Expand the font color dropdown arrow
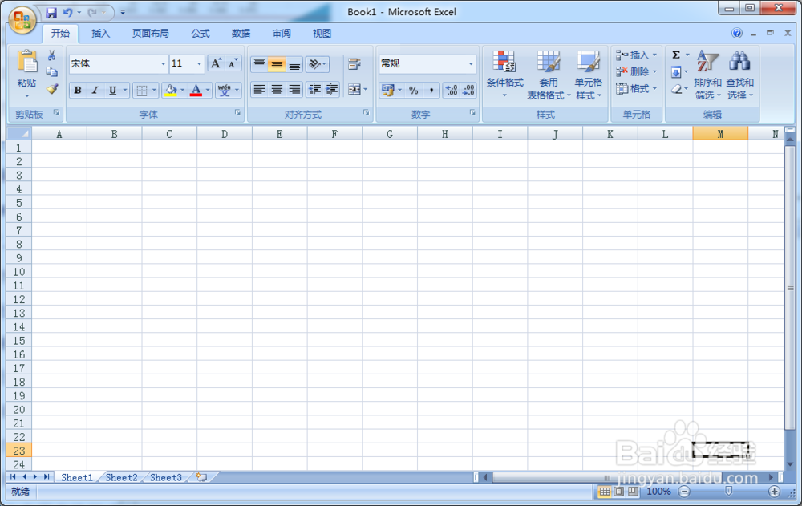802x506 pixels. (208, 90)
